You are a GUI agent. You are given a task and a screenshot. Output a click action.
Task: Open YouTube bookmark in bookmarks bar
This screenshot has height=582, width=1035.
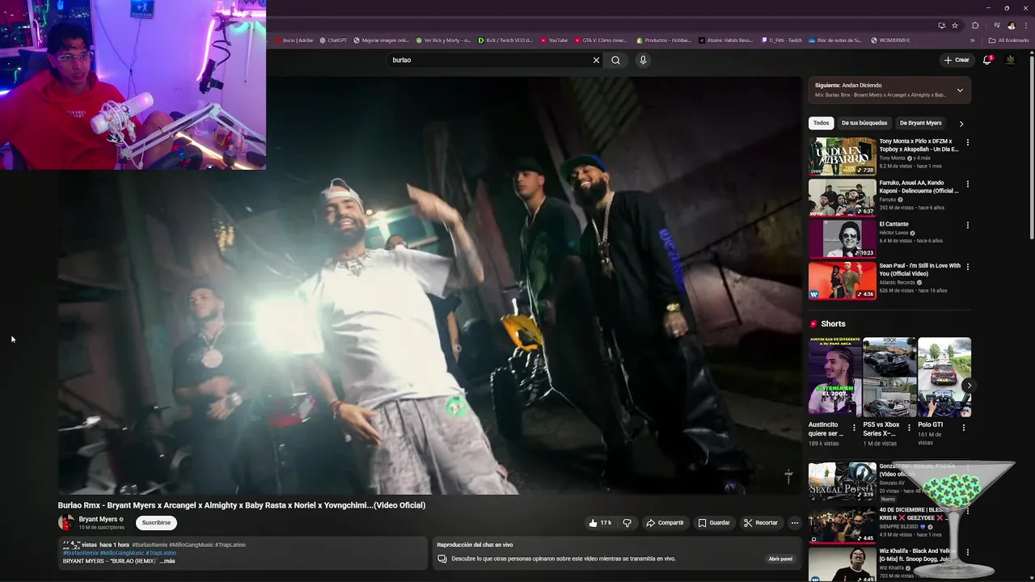(x=555, y=40)
